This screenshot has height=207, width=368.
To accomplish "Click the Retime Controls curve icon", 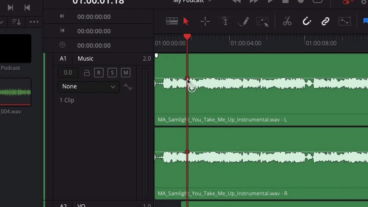I will (x=345, y=21).
